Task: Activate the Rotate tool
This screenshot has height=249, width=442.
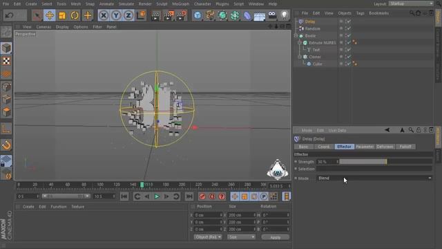Action: point(75,15)
